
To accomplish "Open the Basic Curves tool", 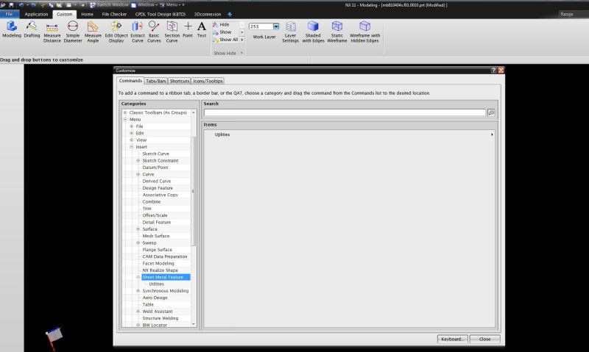I will click(154, 32).
